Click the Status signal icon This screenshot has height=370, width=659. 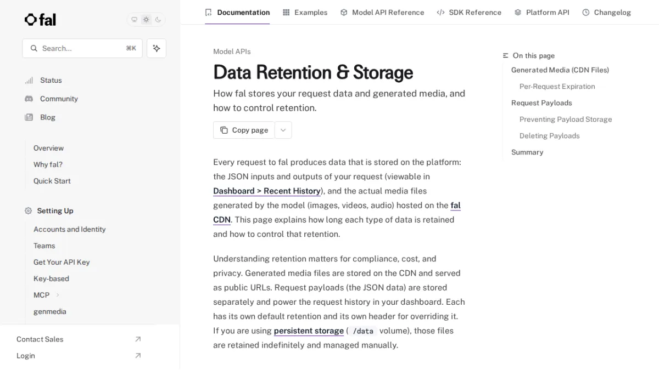[x=29, y=80]
